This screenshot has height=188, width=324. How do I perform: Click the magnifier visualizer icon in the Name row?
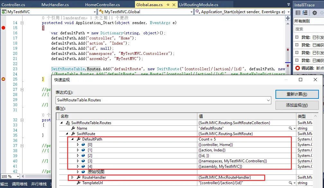[290, 128]
